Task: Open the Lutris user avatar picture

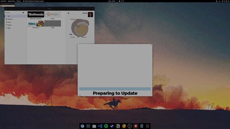Action: (90, 15)
